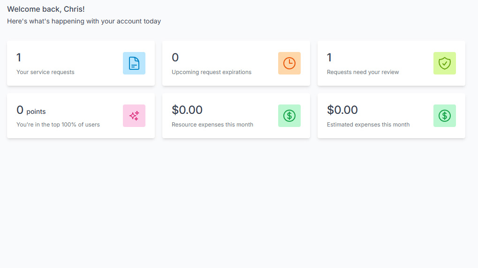Click the review requests count of 1

tap(329, 58)
